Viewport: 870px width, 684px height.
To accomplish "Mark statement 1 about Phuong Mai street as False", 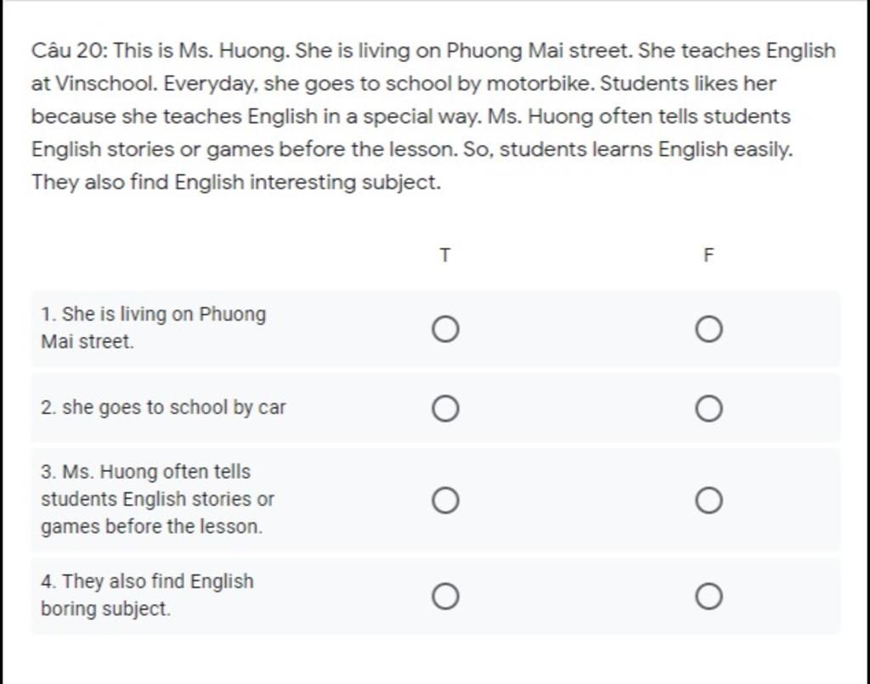I will 709,329.
